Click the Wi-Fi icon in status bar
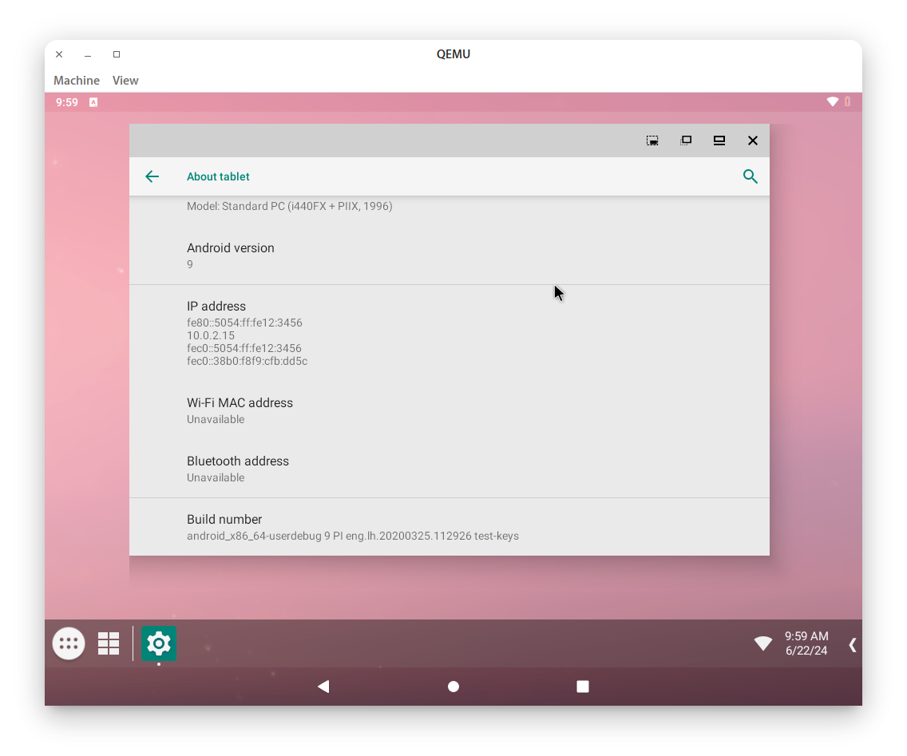This screenshot has width=907, height=756. coord(833,102)
